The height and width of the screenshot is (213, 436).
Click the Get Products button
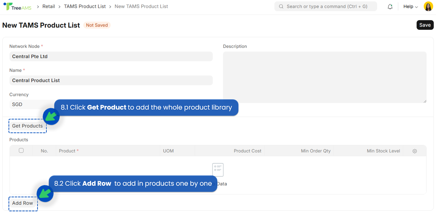pyautogui.click(x=28, y=126)
